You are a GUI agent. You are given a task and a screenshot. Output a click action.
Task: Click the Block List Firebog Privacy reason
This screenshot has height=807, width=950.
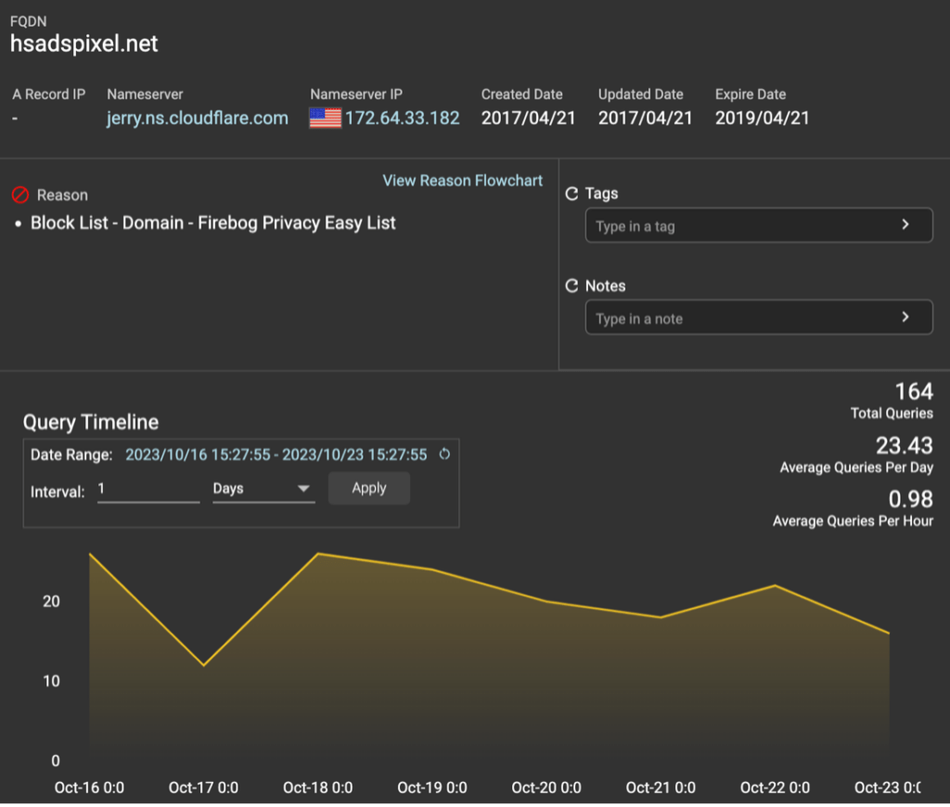point(212,223)
